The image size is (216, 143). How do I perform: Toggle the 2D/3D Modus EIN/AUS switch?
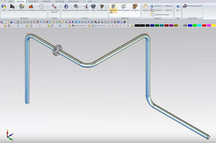pos(54,8)
